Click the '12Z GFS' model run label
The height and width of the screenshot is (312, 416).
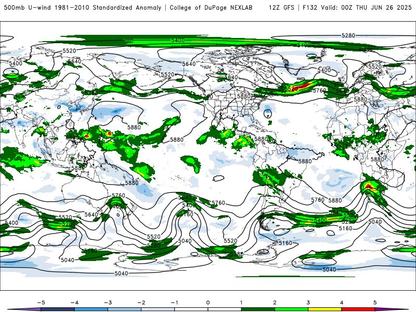point(281,7)
